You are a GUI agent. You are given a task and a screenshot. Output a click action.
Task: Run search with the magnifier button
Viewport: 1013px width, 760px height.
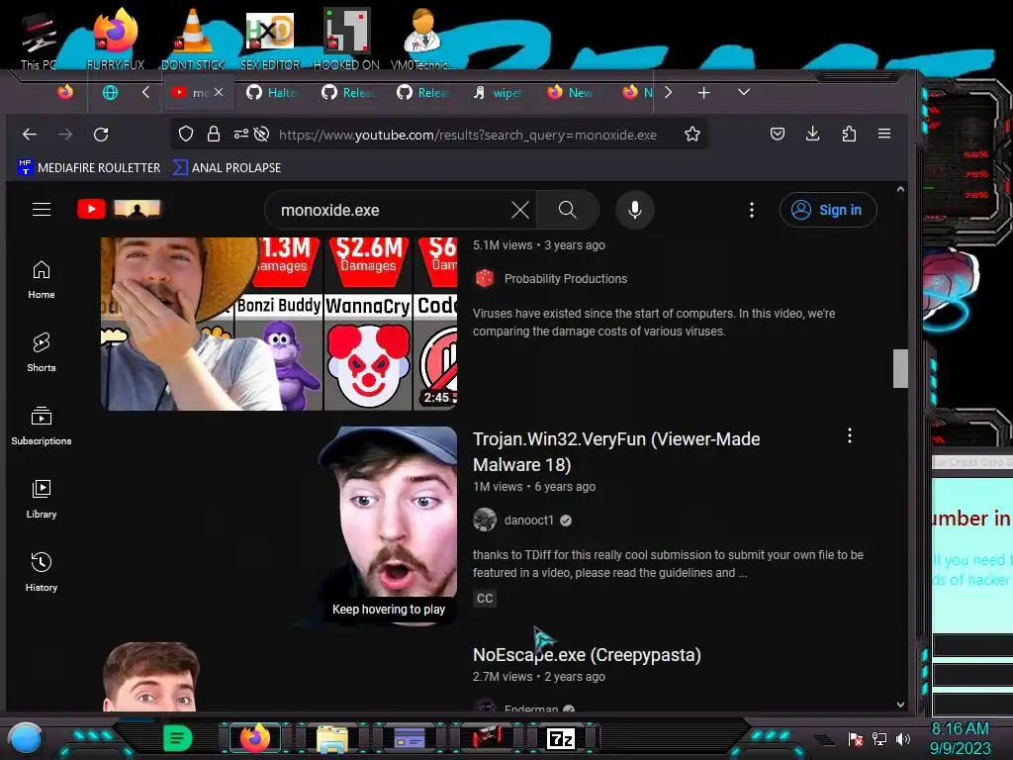click(567, 210)
